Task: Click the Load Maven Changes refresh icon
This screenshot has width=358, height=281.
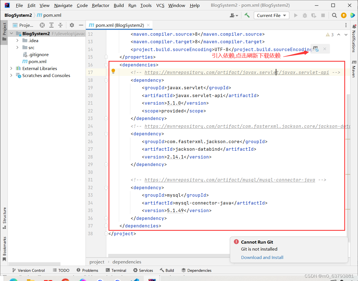Action: point(316,49)
